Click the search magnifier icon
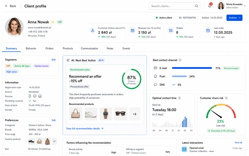The height and width of the screenshot is (156, 249). 196,6
